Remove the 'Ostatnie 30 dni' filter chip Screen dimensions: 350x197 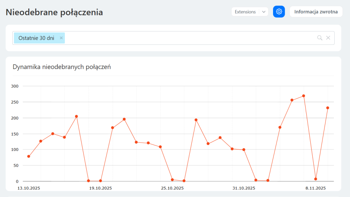tap(61, 38)
